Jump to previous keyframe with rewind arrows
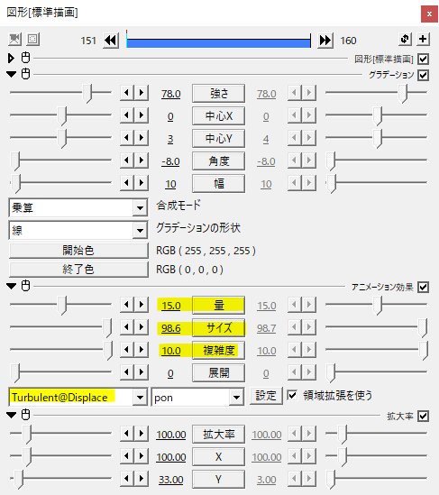This screenshot has width=439, height=495. (111, 41)
